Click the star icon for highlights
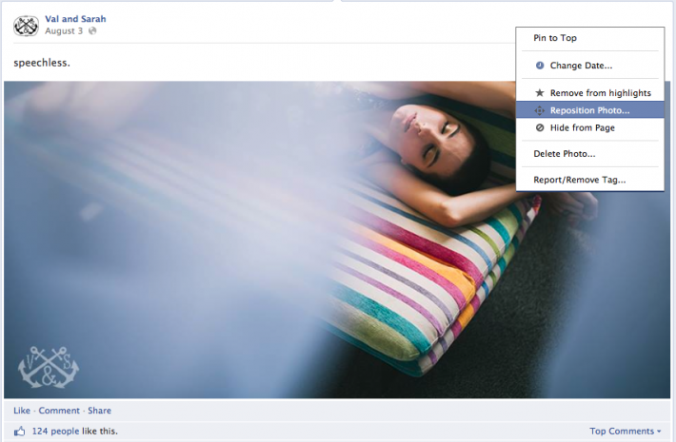Viewport: 676px width, 442px height. click(540, 93)
